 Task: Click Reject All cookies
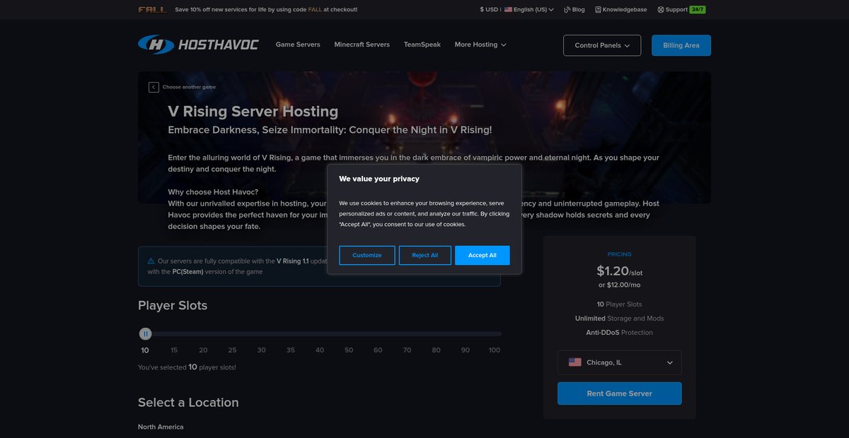click(425, 255)
